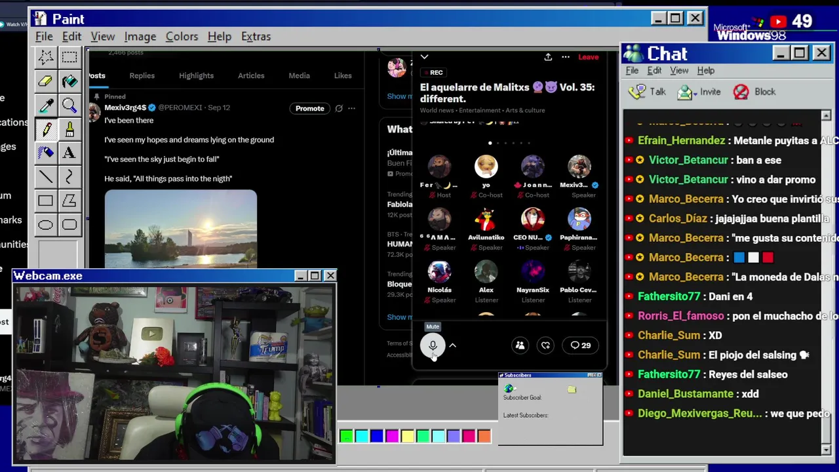This screenshot has height=472, width=839.
Task: Open the pinned post's three-dot menu
Action: [x=351, y=108]
